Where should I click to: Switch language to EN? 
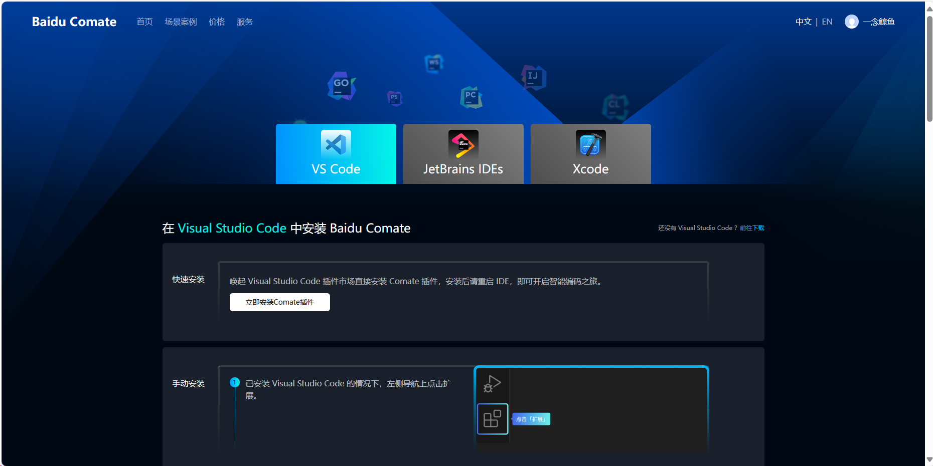click(x=827, y=22)
